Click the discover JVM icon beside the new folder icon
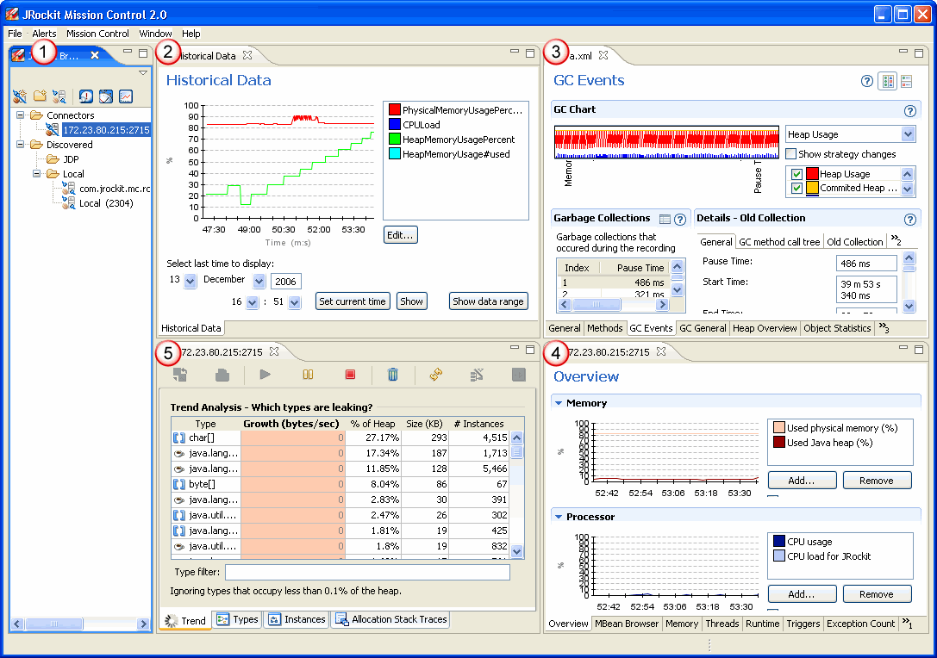Image resolution: width=937 pixels, height=658 pixels. tap(59, 96)
